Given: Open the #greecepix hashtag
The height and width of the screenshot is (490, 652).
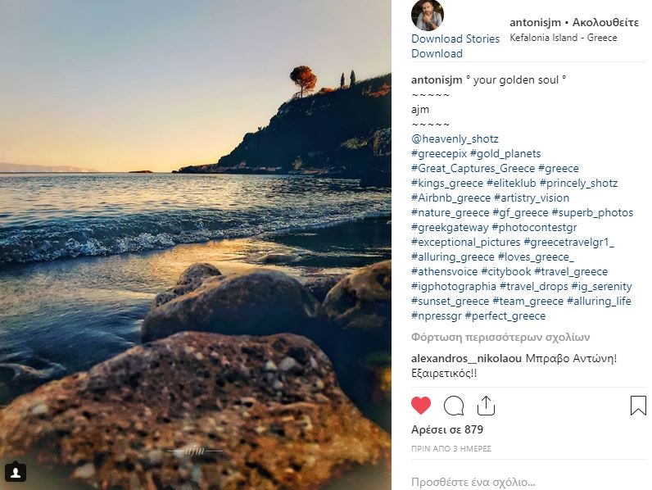Looking at the screenshot, I should [x=439, y=153].
